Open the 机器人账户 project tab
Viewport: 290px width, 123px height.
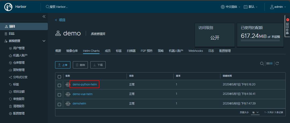pyautogui.click(x=176, y=51)
